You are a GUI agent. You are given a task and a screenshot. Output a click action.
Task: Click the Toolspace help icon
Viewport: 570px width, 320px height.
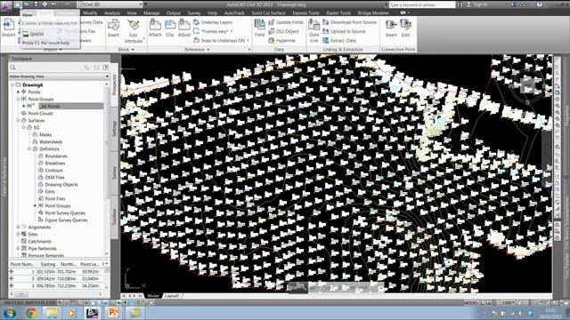pos(106,68)
